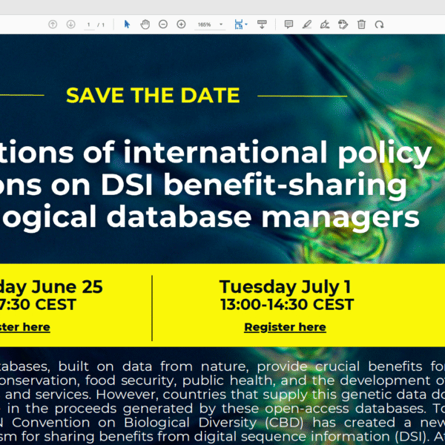
Task: Click the stamp tool icon
Action: [x=343, y=24]
